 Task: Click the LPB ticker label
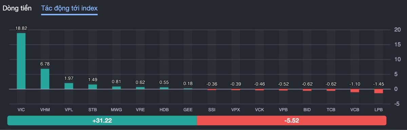[x=379, y=110]
